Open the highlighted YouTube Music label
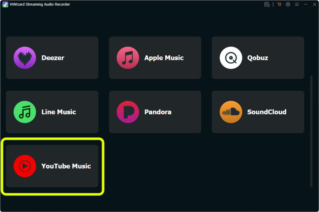The image size is (319, 212). click(x=66, y=166)
